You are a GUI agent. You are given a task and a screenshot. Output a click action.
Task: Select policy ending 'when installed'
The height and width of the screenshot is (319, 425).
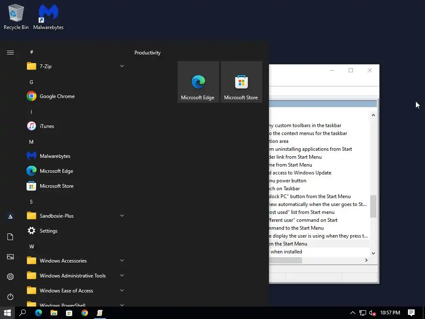[319, 251]
